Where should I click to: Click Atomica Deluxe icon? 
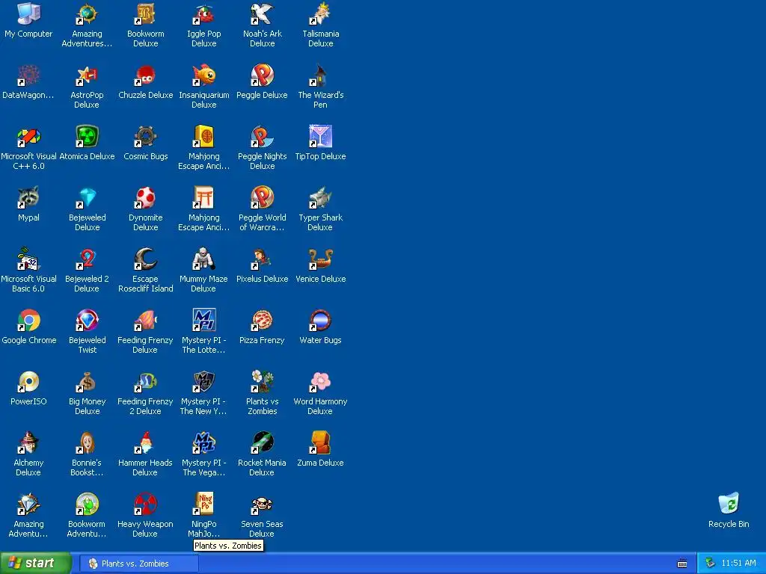[87, 137]
